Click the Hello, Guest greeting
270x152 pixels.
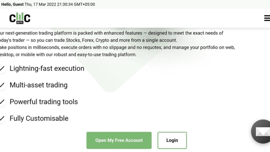coord(12,4)
